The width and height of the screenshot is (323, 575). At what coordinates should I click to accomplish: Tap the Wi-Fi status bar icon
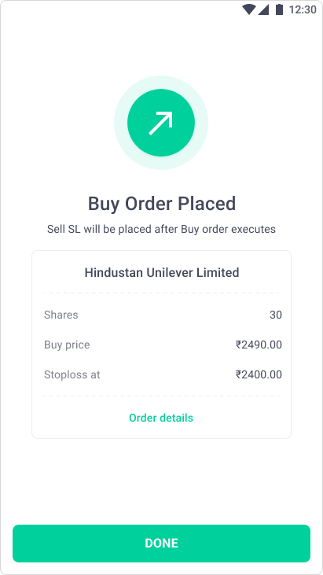pyautogui.click(x=249, y=9)
